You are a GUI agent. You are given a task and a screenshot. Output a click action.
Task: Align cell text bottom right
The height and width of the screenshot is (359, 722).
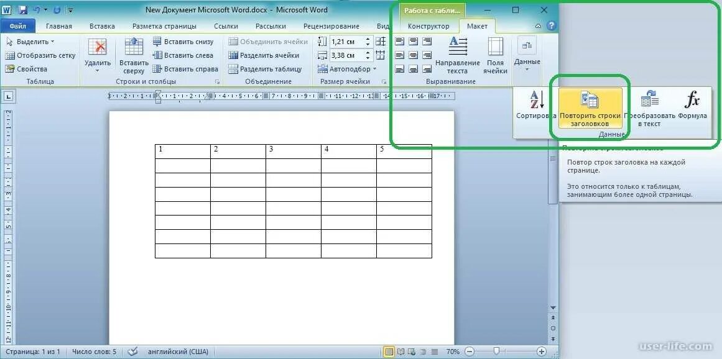click(427, 69)
